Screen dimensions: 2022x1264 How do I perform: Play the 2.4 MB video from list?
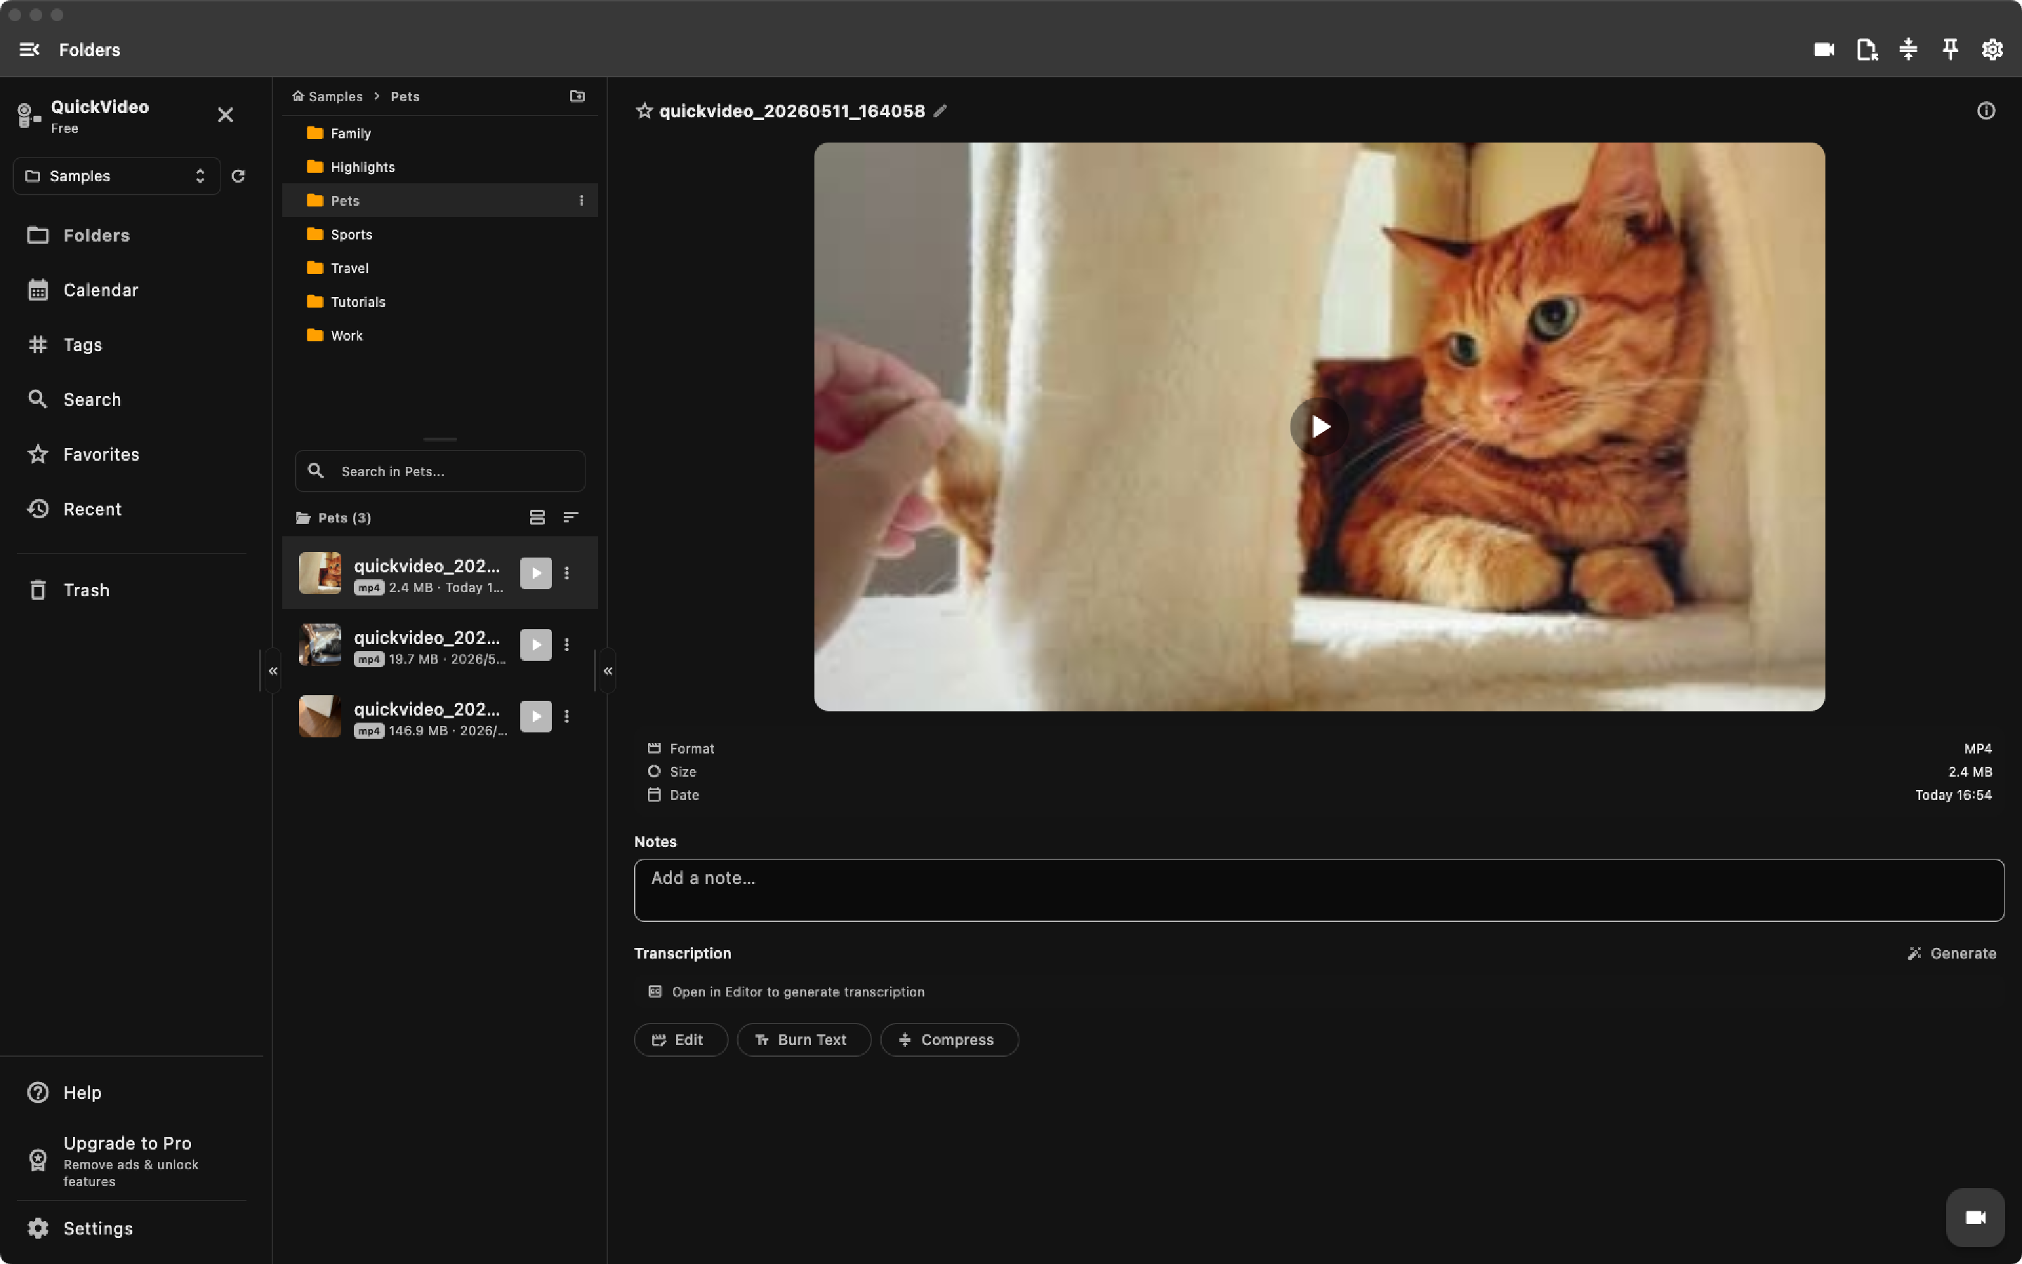pyautogui.click(x=536, y=574)
